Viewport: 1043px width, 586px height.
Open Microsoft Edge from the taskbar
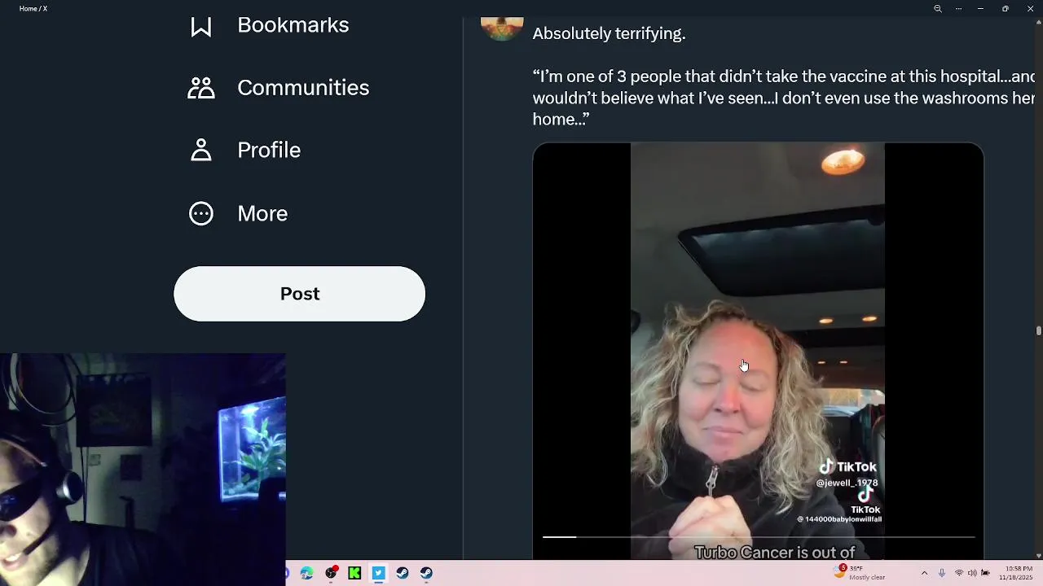pos(307,574)
